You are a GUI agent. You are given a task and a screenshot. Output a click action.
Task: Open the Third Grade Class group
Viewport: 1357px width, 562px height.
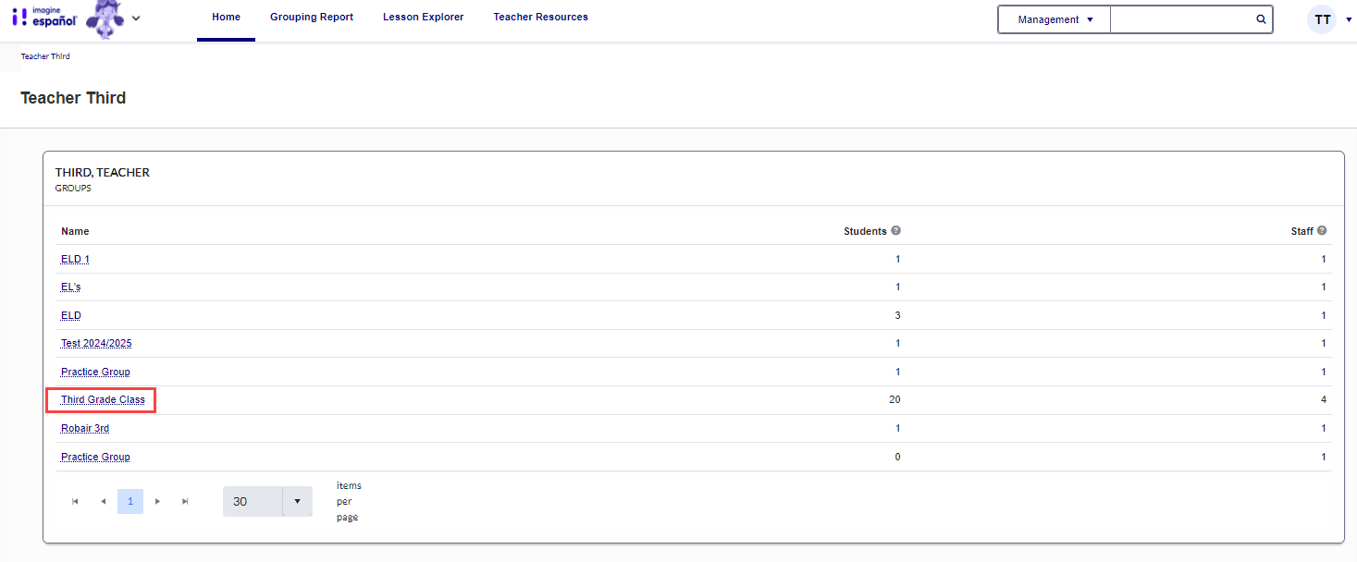[x=103, y=400]
